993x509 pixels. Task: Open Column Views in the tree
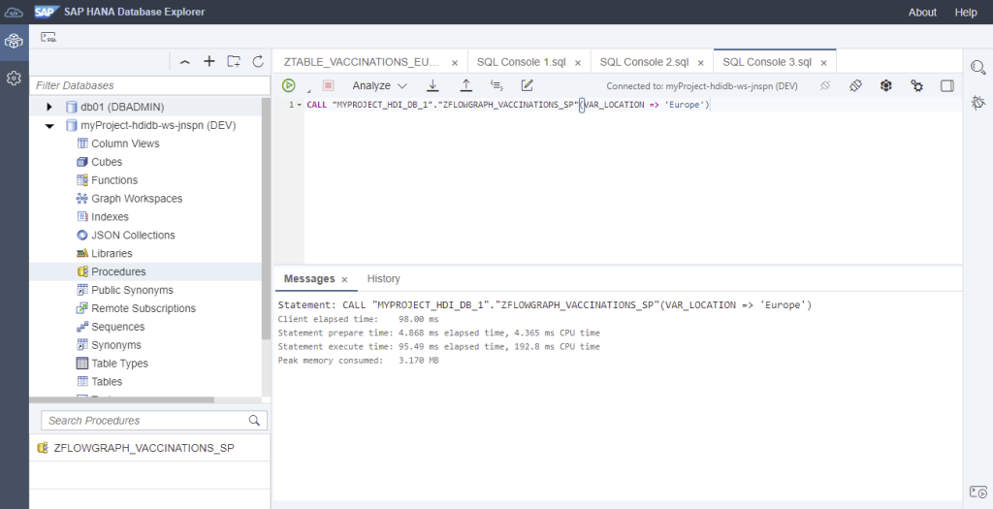[x=125, y=143]
